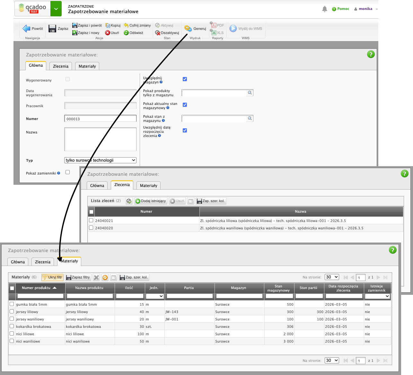Click the Numer input field

(x=100, y=119)
